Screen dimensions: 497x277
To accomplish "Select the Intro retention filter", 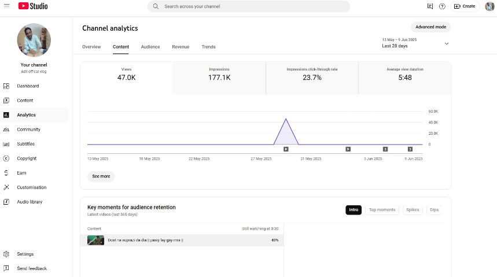I will coord(354,210).
